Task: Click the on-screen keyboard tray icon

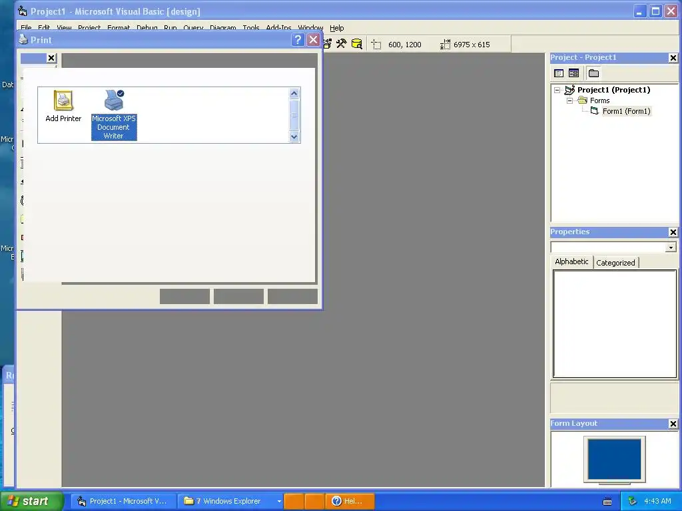Action: click(607, 502)
